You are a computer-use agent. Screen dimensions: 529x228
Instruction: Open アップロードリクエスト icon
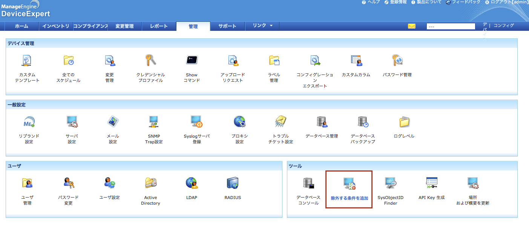pyautogui.click(x=233, y=61)
